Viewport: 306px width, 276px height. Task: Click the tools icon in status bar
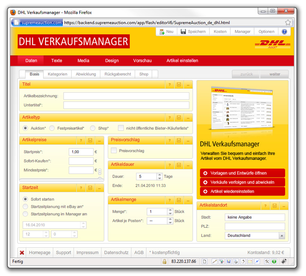tap(267, 261)
